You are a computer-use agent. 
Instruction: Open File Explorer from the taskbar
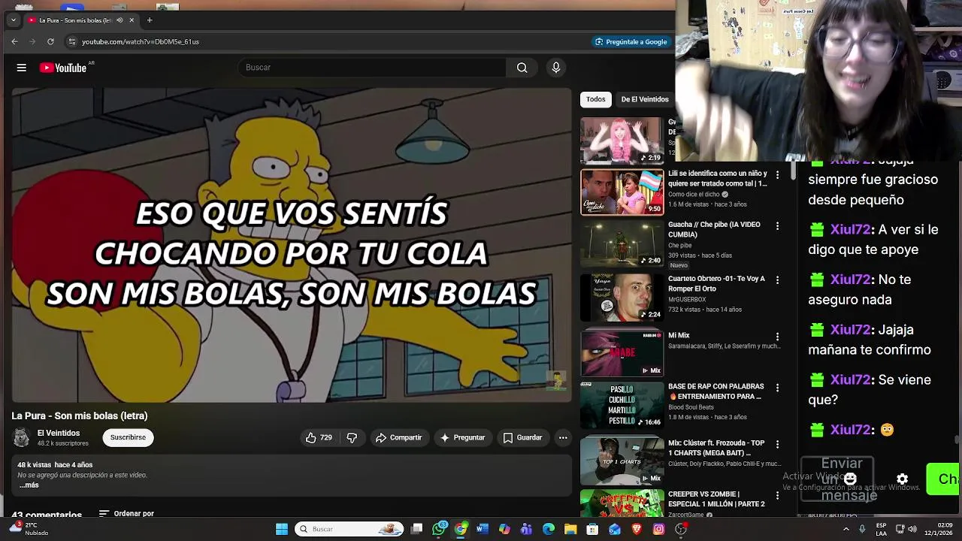[x=570, y=529]
